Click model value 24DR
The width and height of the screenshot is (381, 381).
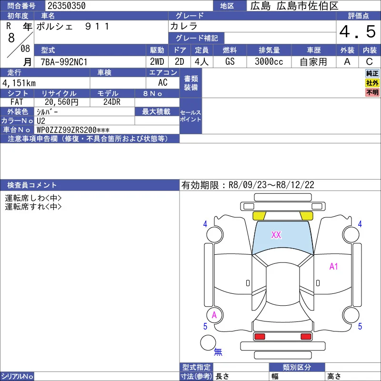(112, 102)
